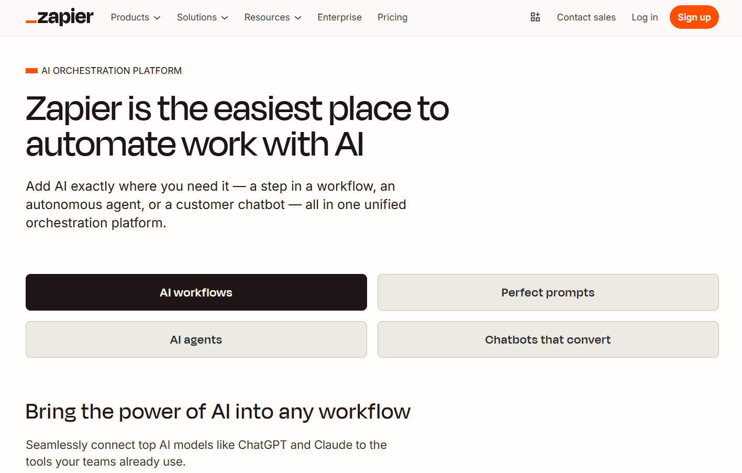The height and width of the screenshot is (473, 742).
Task: Expand the Resources dropdown menu
Action: tap(273, 17)
